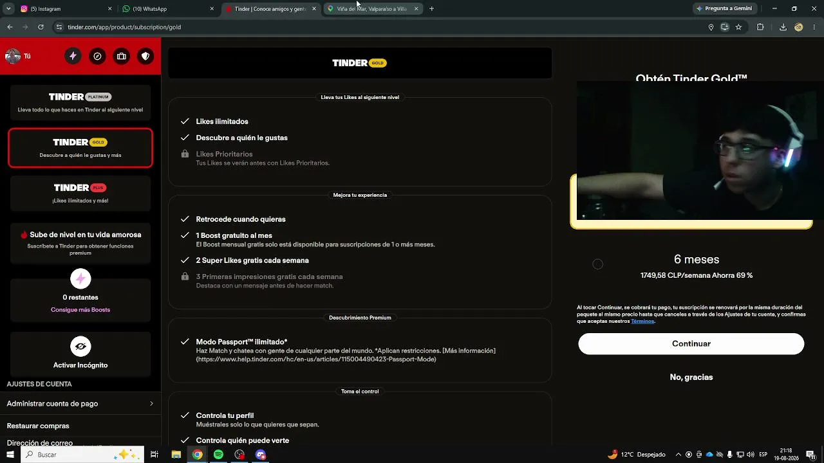Open Task View on the taskbar
Screen dimensions: 824x463
pos(154,455)
